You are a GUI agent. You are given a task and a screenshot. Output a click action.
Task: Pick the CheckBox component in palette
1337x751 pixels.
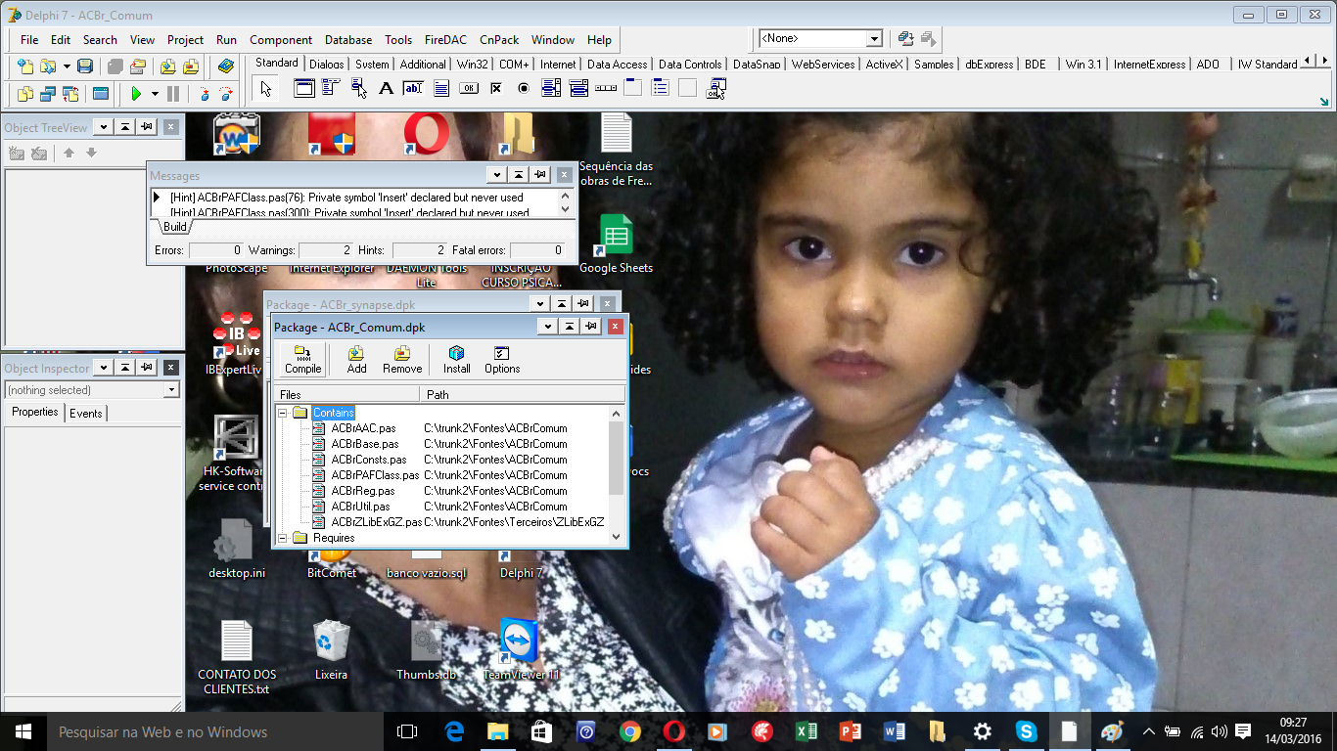point(496,89)
